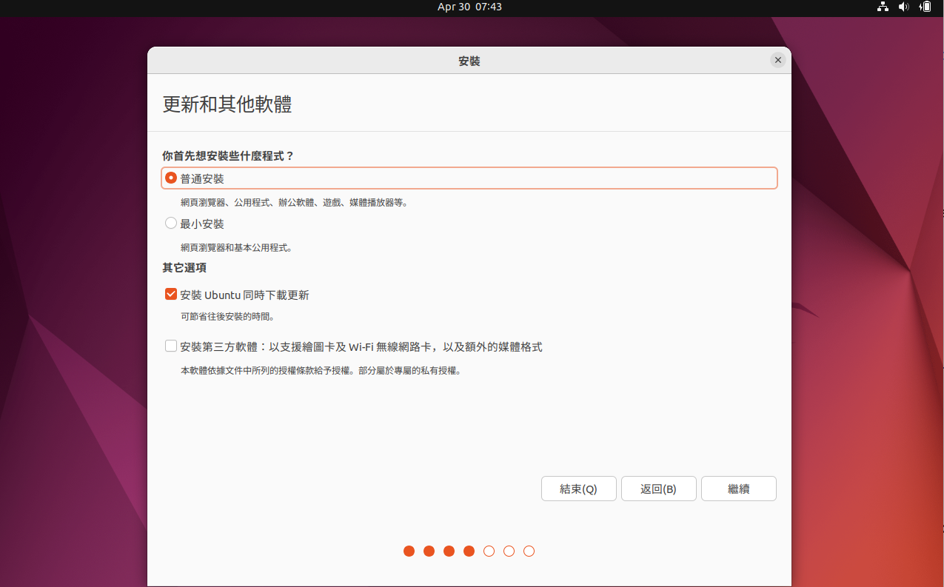Select the 最小安裝 radio option
944x587 pixels.
(x=171, y=223)
